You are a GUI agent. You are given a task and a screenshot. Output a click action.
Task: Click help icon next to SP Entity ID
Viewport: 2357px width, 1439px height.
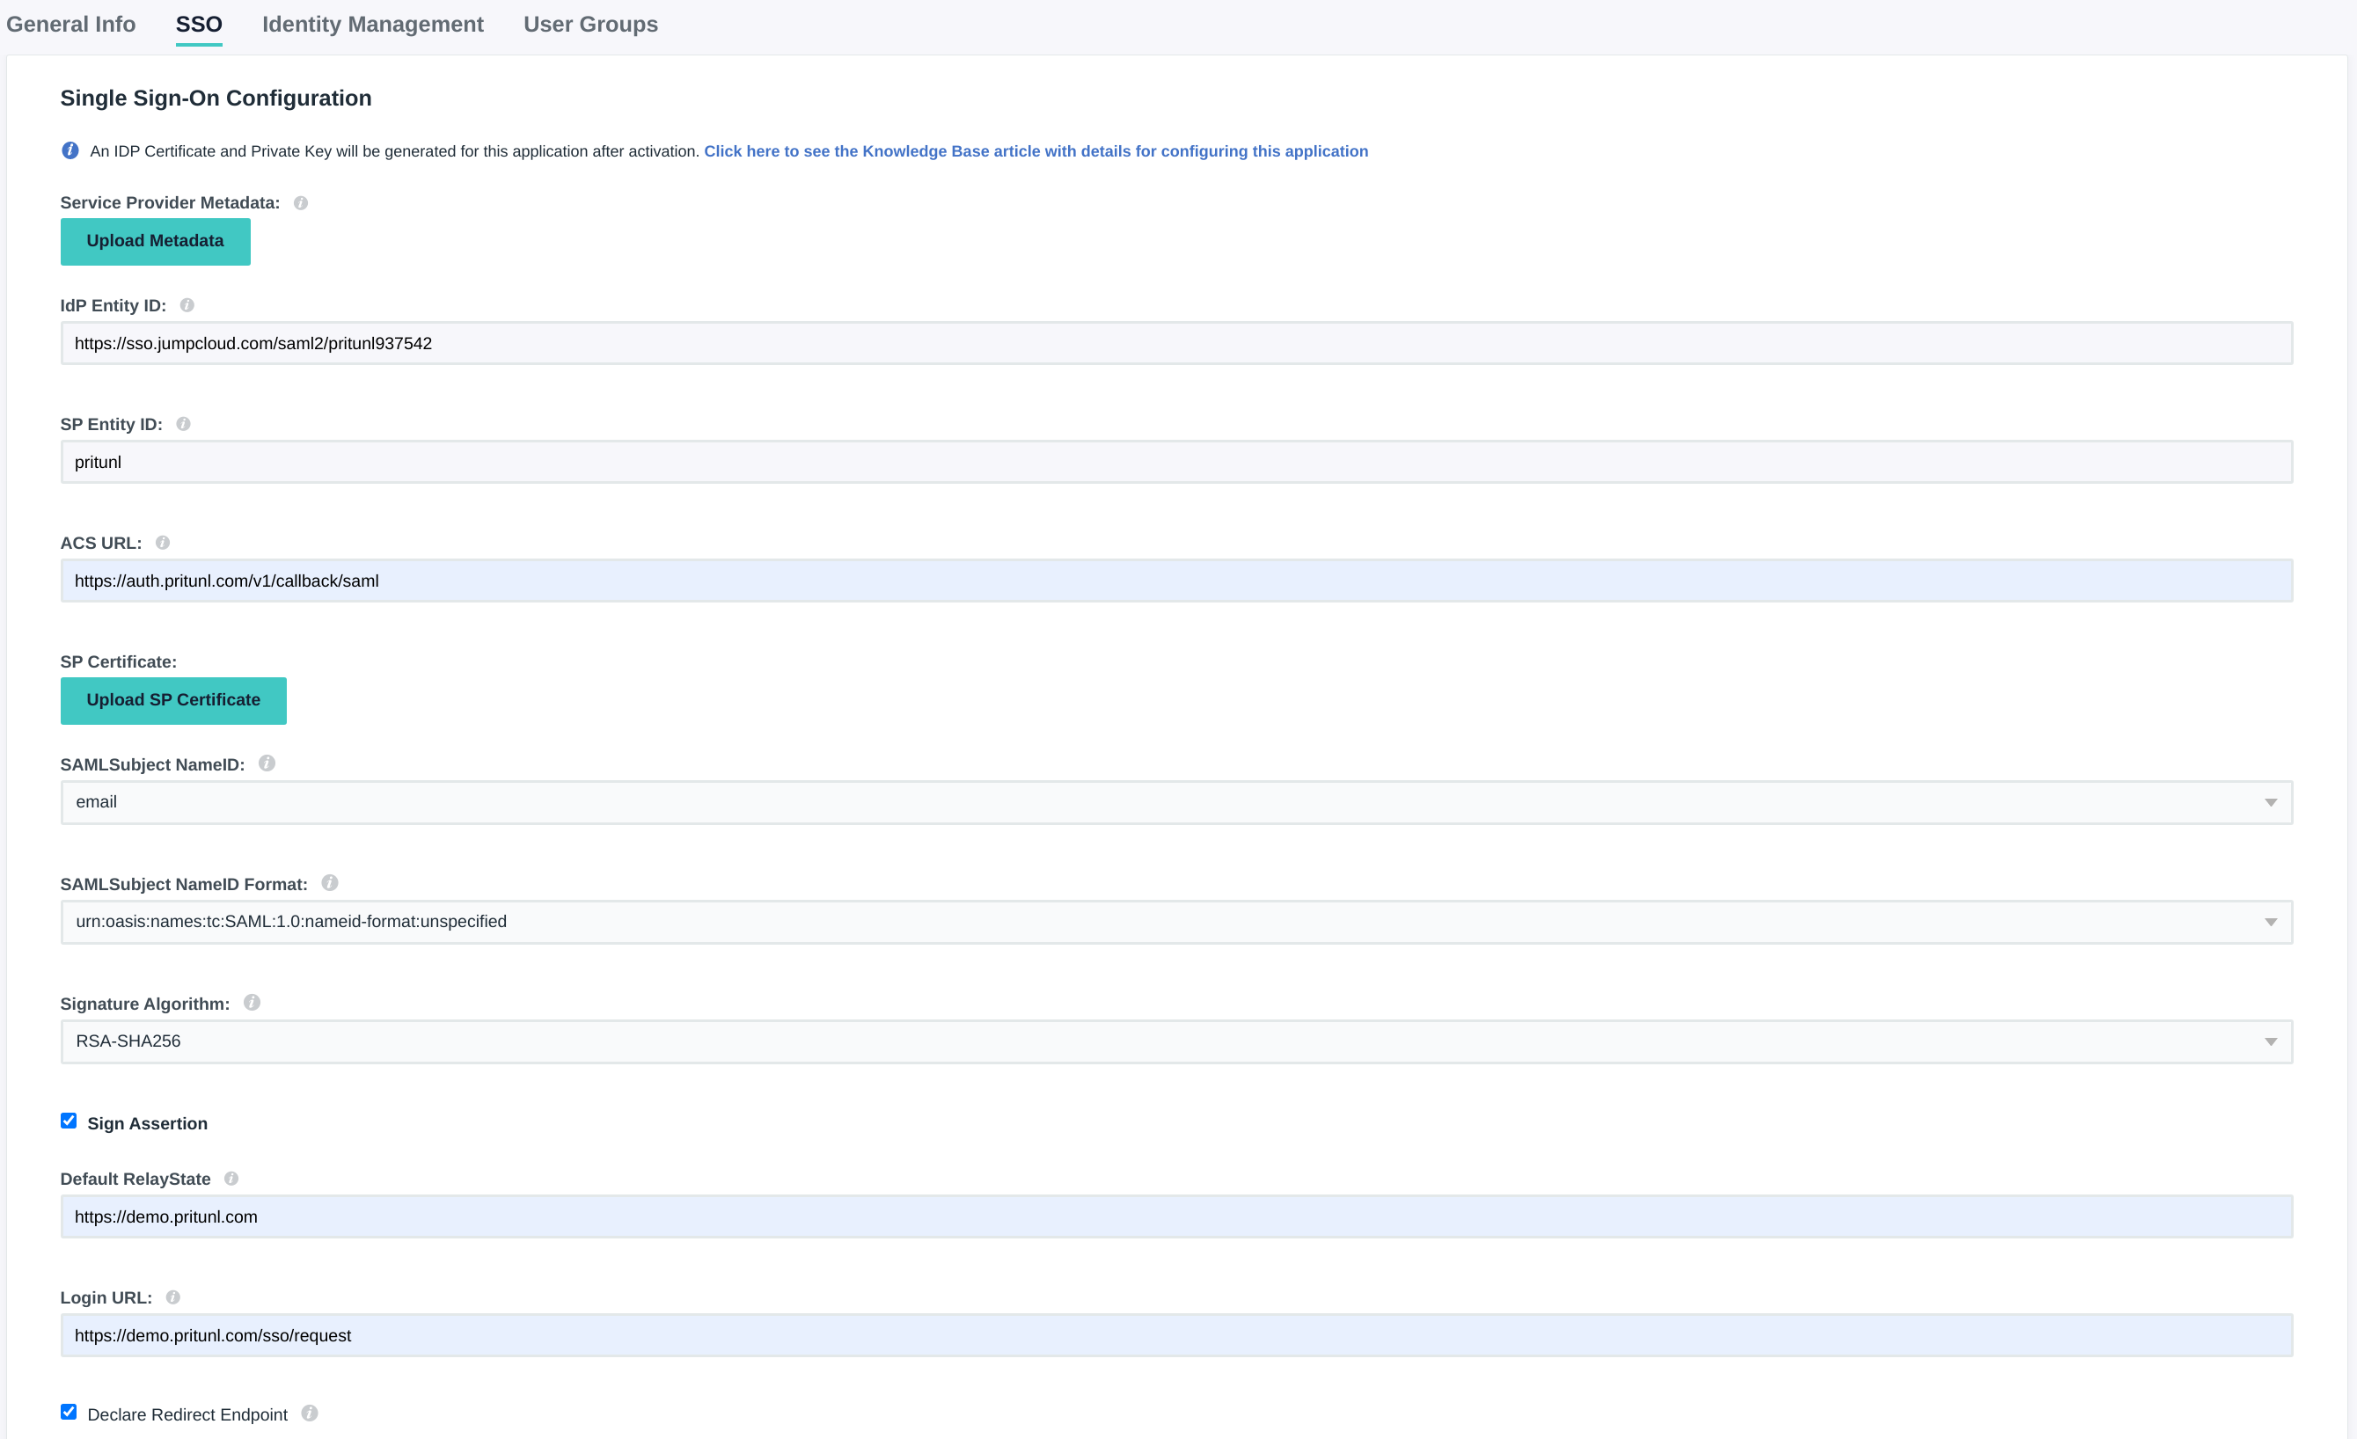[x=184, y=424]
